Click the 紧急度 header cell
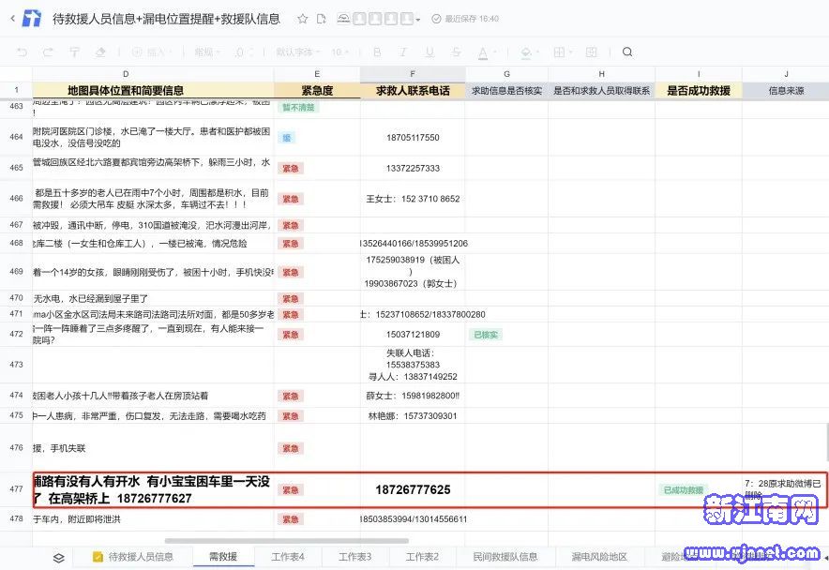 [x=317, y=90]
